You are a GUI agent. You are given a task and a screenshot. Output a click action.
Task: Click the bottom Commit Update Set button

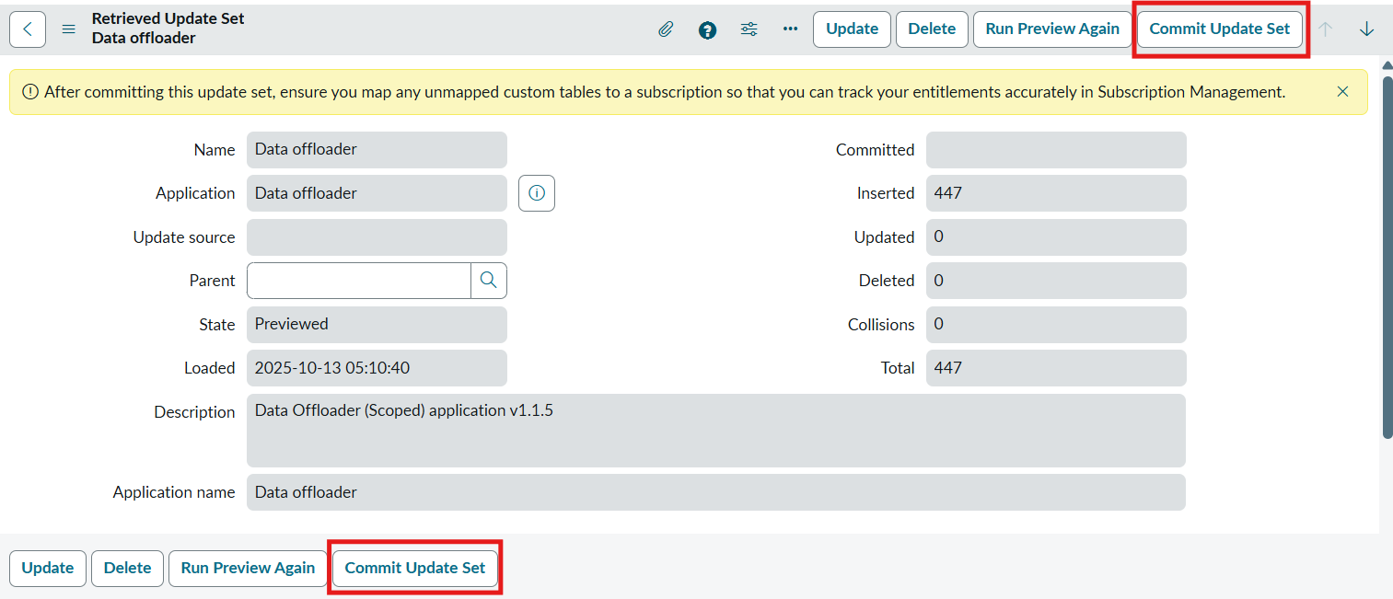click(415, 569)
